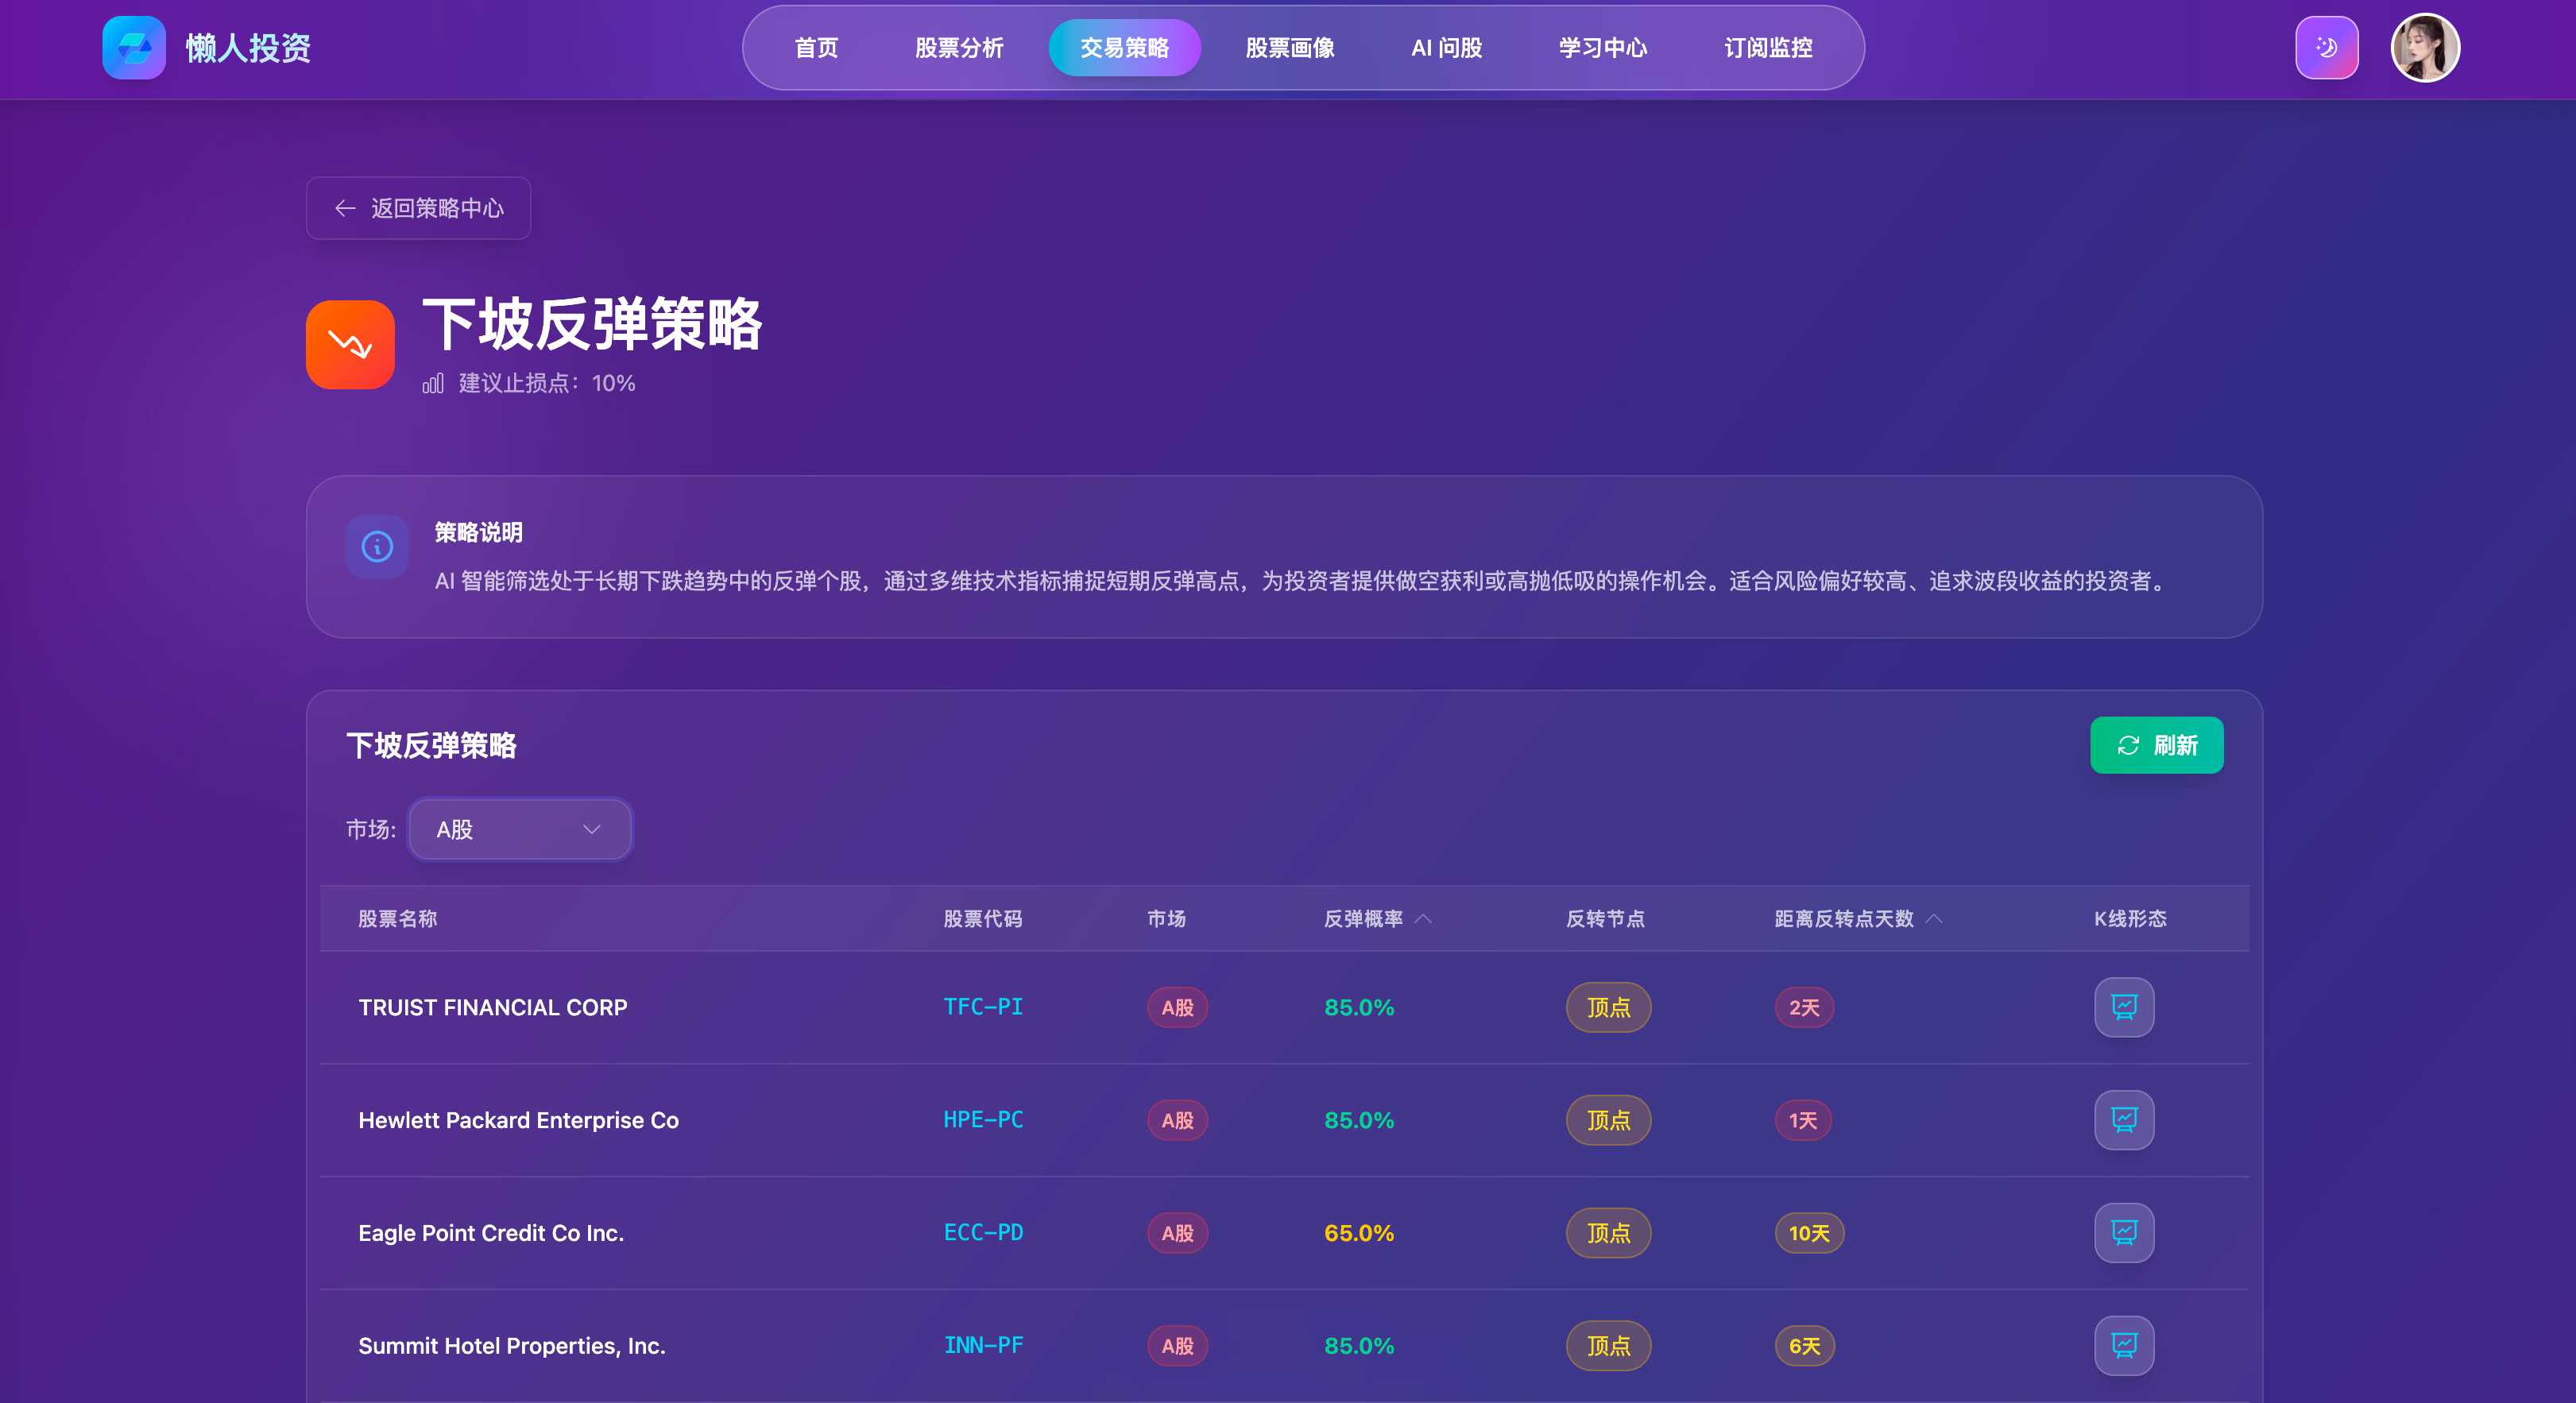
Task: Click the info icon in the 策略说明 panel
Action: 377,547
